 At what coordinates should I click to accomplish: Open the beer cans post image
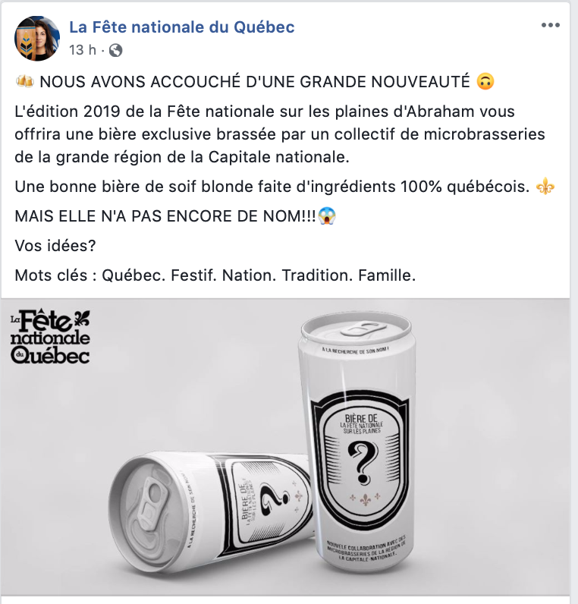[285, 447]
